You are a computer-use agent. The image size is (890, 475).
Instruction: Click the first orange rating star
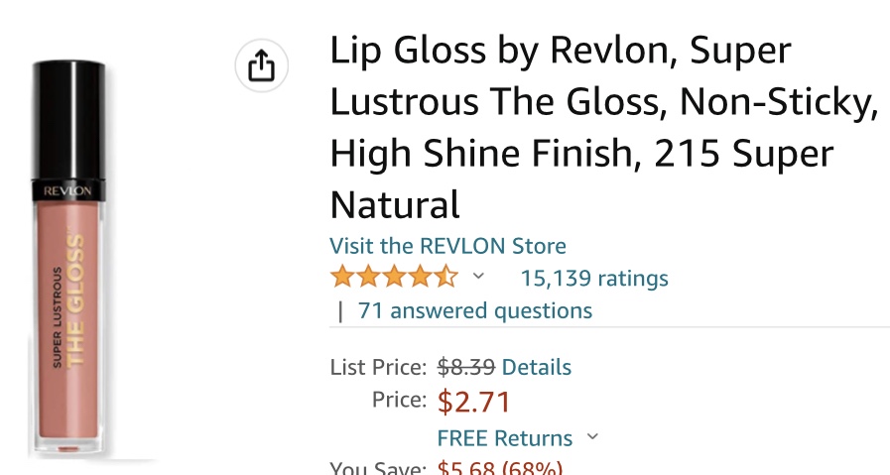coord(342,277)
